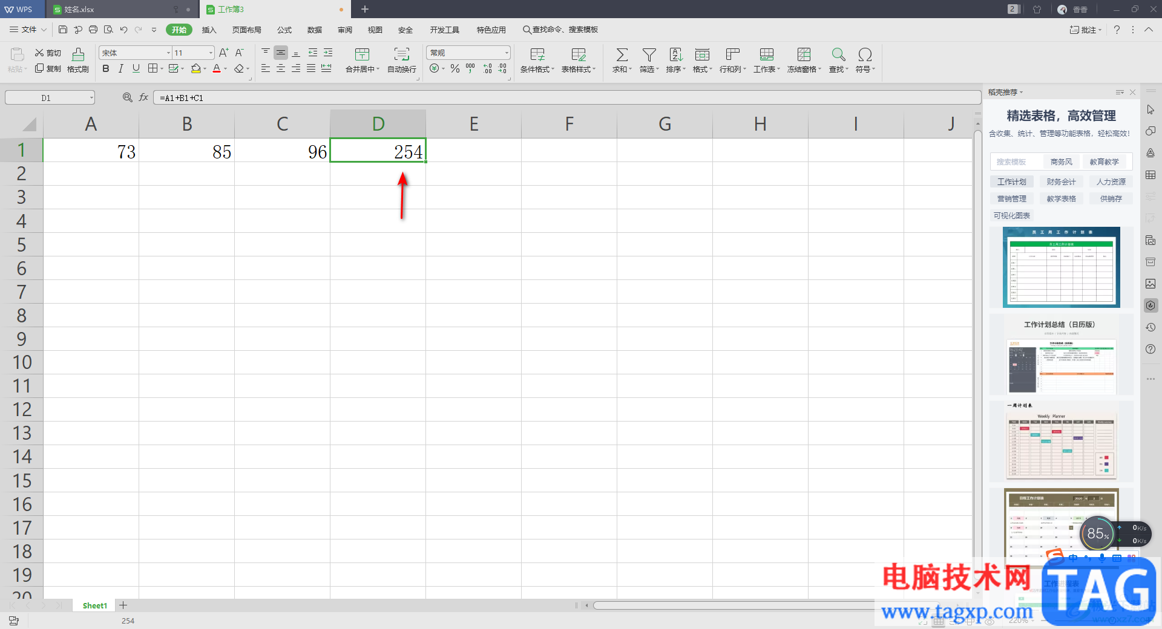Open the number format dropdown 常规

[507, 53]
